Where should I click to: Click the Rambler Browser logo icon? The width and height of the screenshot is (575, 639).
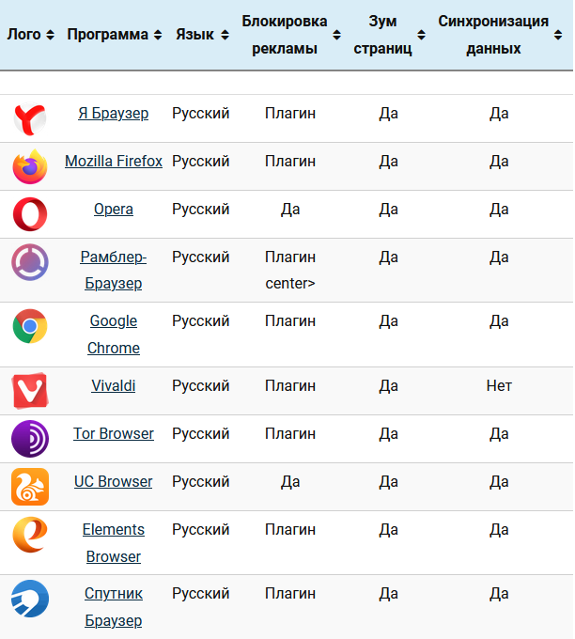pyautogui.click(x=30, y=262)
